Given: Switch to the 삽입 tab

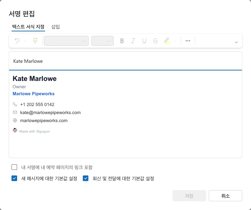Looking at the screenshot, I should coord(55,27).
